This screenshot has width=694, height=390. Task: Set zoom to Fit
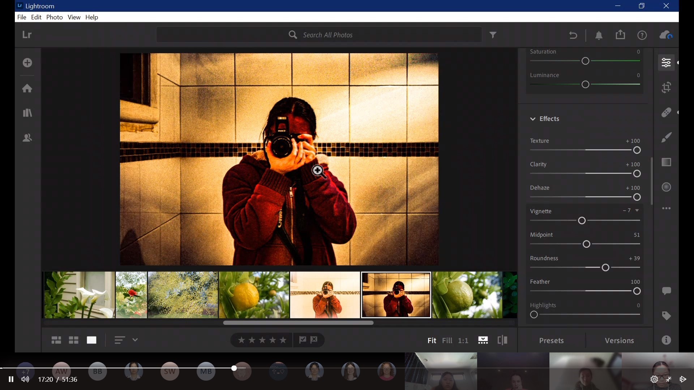(432, 341)
